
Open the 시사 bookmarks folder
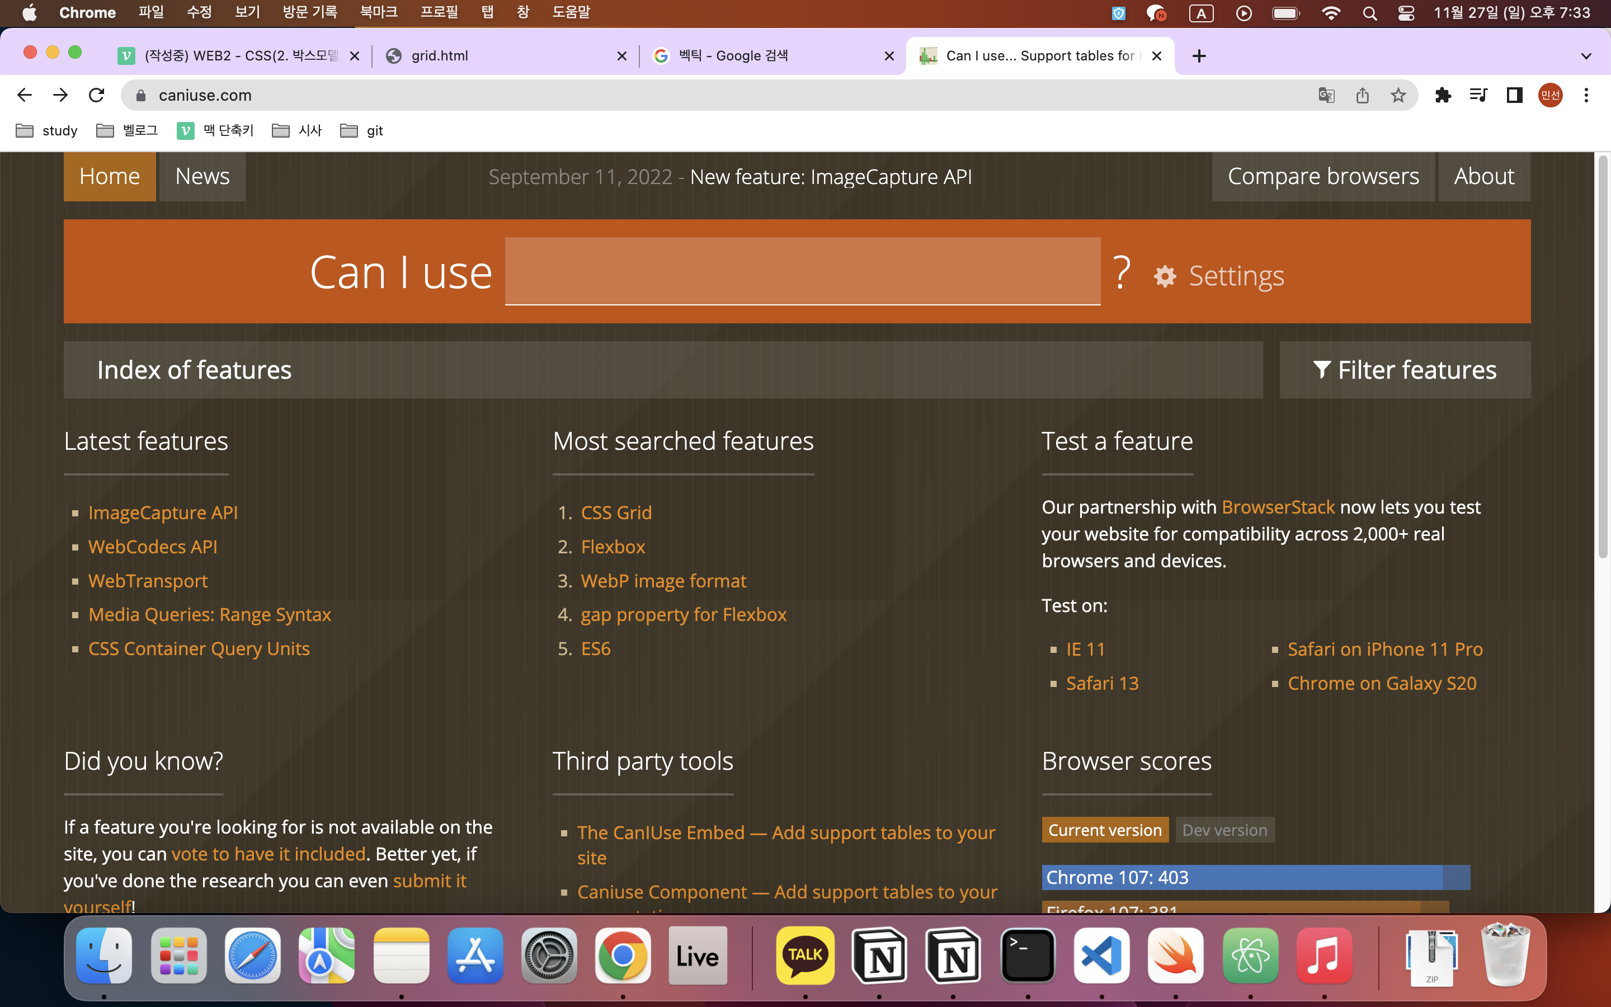[298, 130]
